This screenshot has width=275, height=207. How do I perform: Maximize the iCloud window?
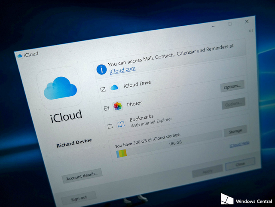point(230,24)
